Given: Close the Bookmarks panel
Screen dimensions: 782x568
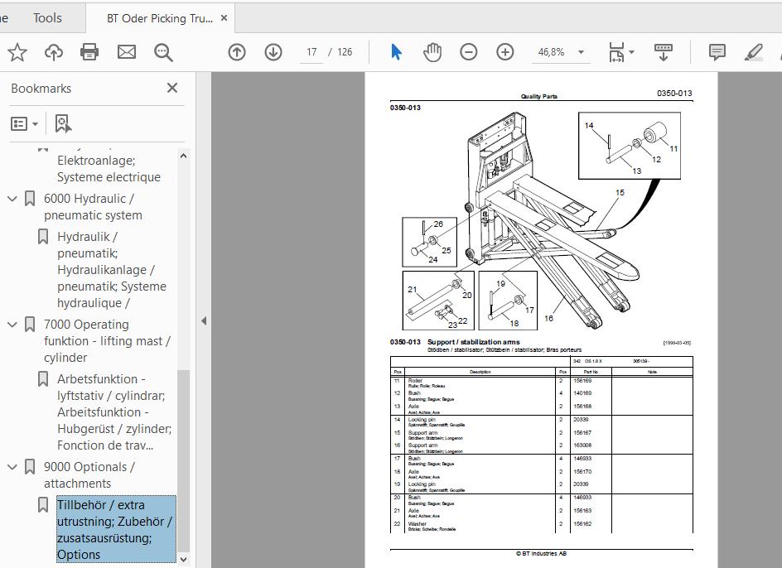Looking at the screenshot, I should pyautogui.click(x=172, y=88).
